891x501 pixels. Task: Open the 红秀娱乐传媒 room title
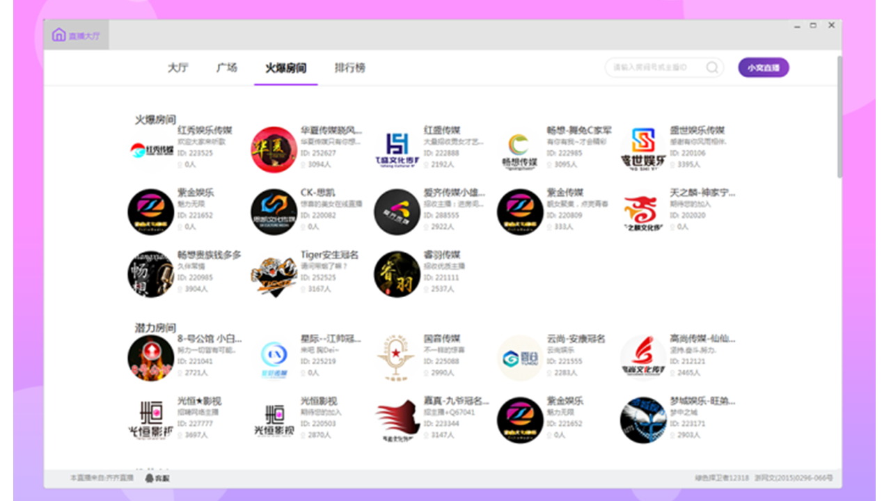[205, 130]
